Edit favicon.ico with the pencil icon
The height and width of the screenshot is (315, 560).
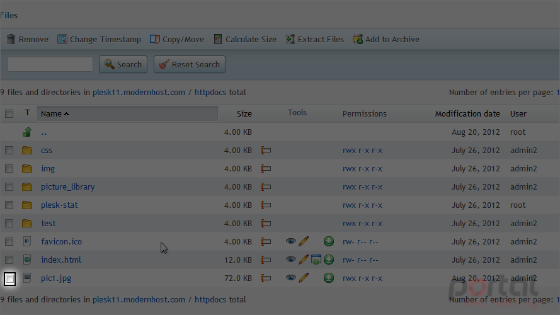pos(304,241)
